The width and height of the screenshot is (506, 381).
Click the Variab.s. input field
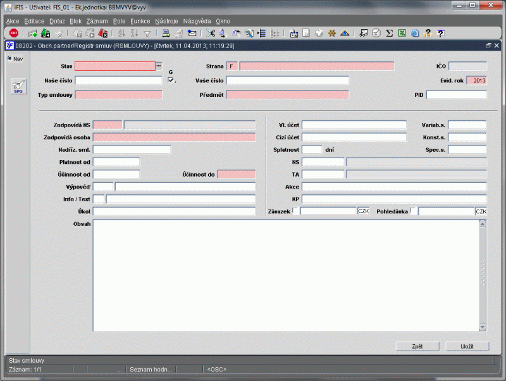click(467, 125)
